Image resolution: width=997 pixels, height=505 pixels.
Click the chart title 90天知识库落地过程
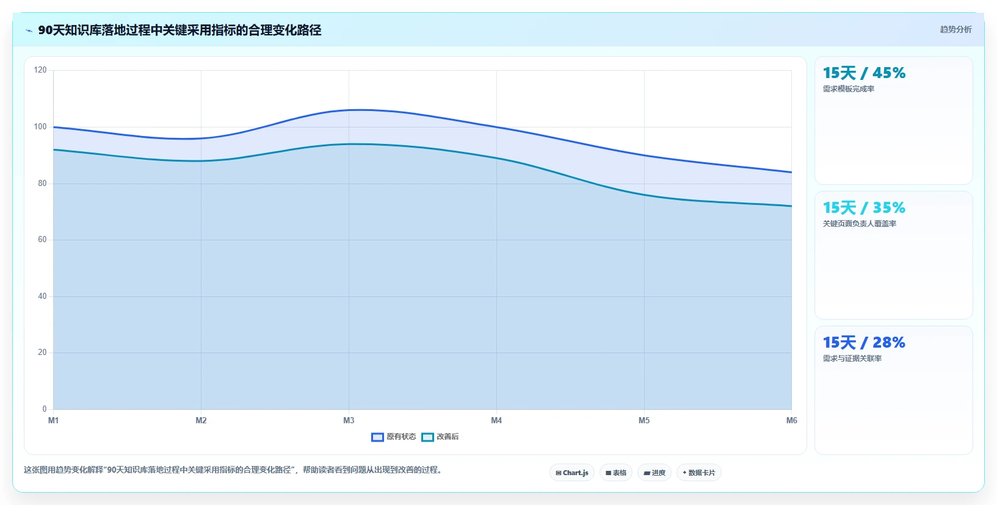[x=179, y=30]
